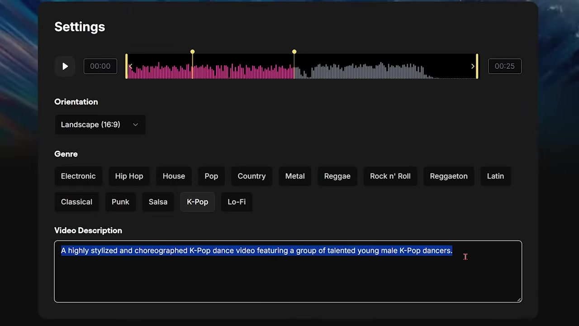Viewport: 579px width, 326px height.
Task: Select the House genre
Action: pyautogui.click(x=174, y=176)
